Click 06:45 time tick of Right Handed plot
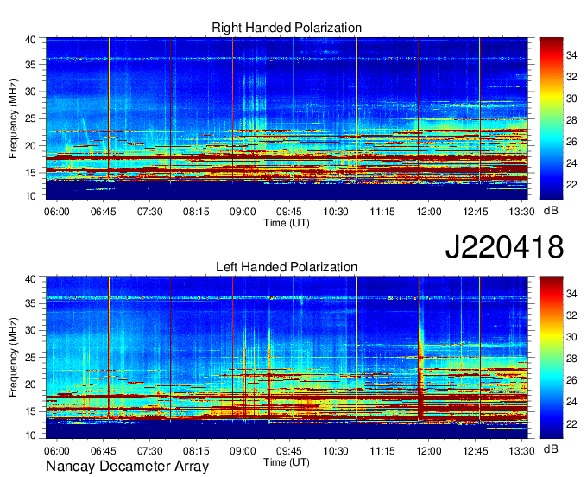 [103, 212]
